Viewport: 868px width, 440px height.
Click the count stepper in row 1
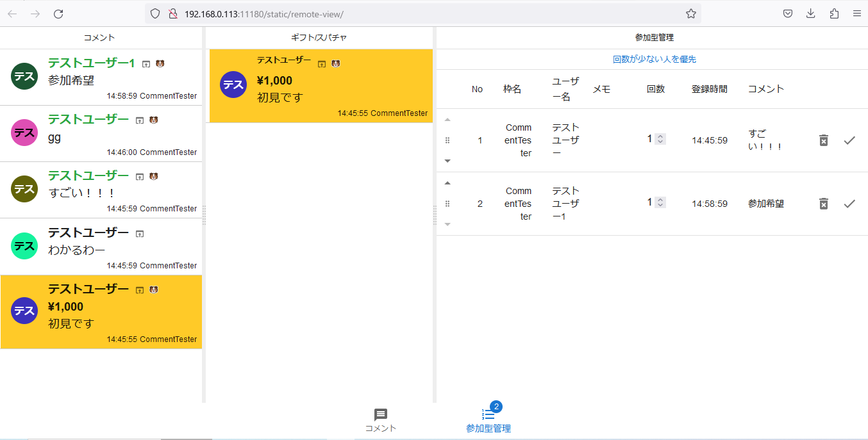pyautogui.click(x=660, y=139)
